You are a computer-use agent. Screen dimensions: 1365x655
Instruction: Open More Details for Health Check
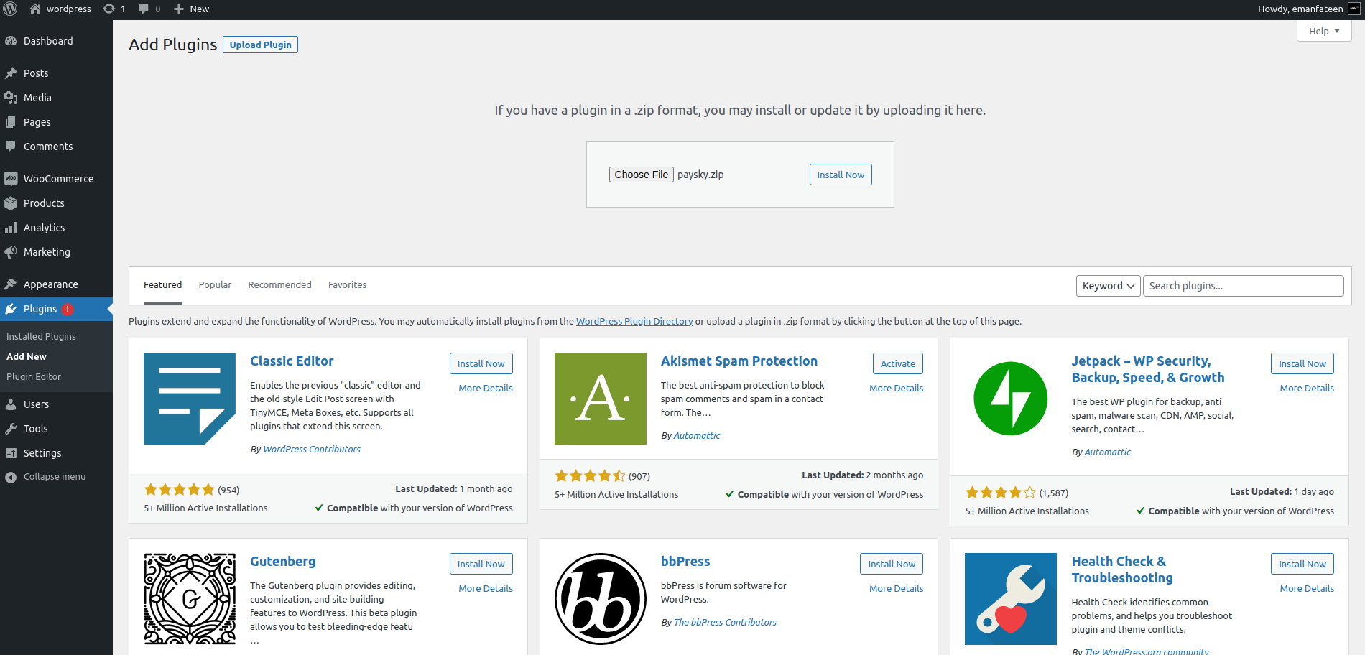point(1307,588)
